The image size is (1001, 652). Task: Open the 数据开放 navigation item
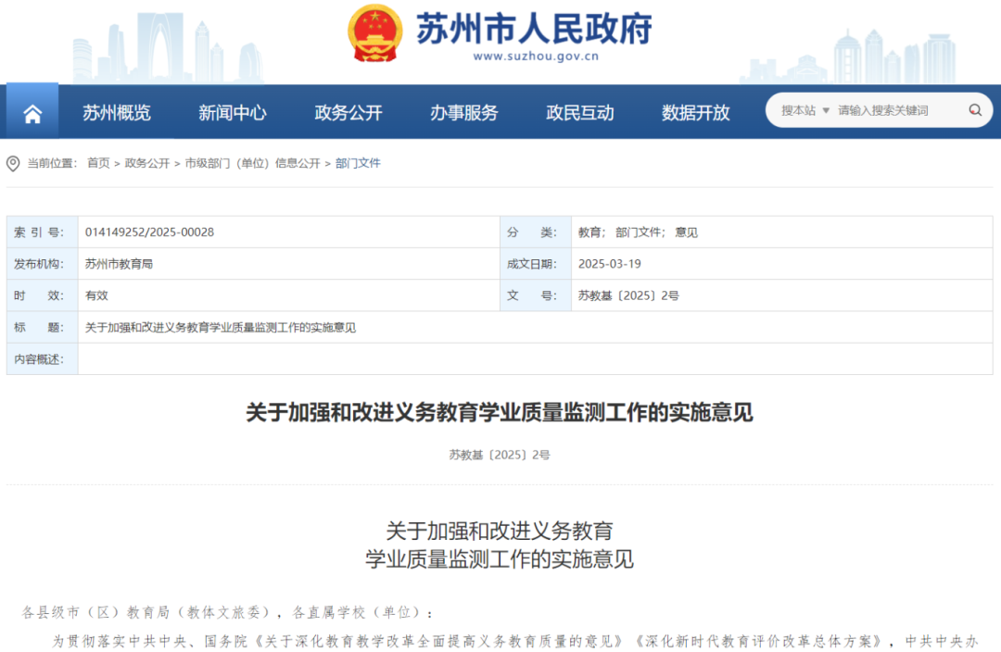(696, 113)
